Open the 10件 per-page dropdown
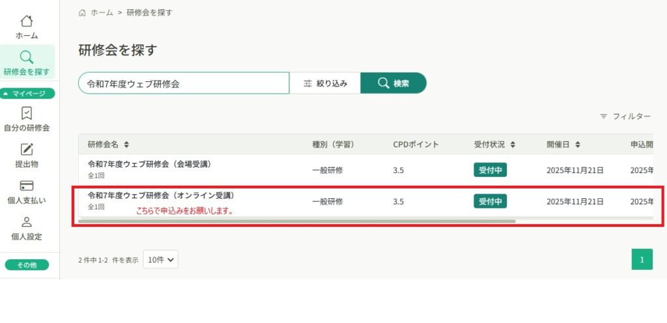This screenshot has height=323, width=667. click(x=160, y=259)
